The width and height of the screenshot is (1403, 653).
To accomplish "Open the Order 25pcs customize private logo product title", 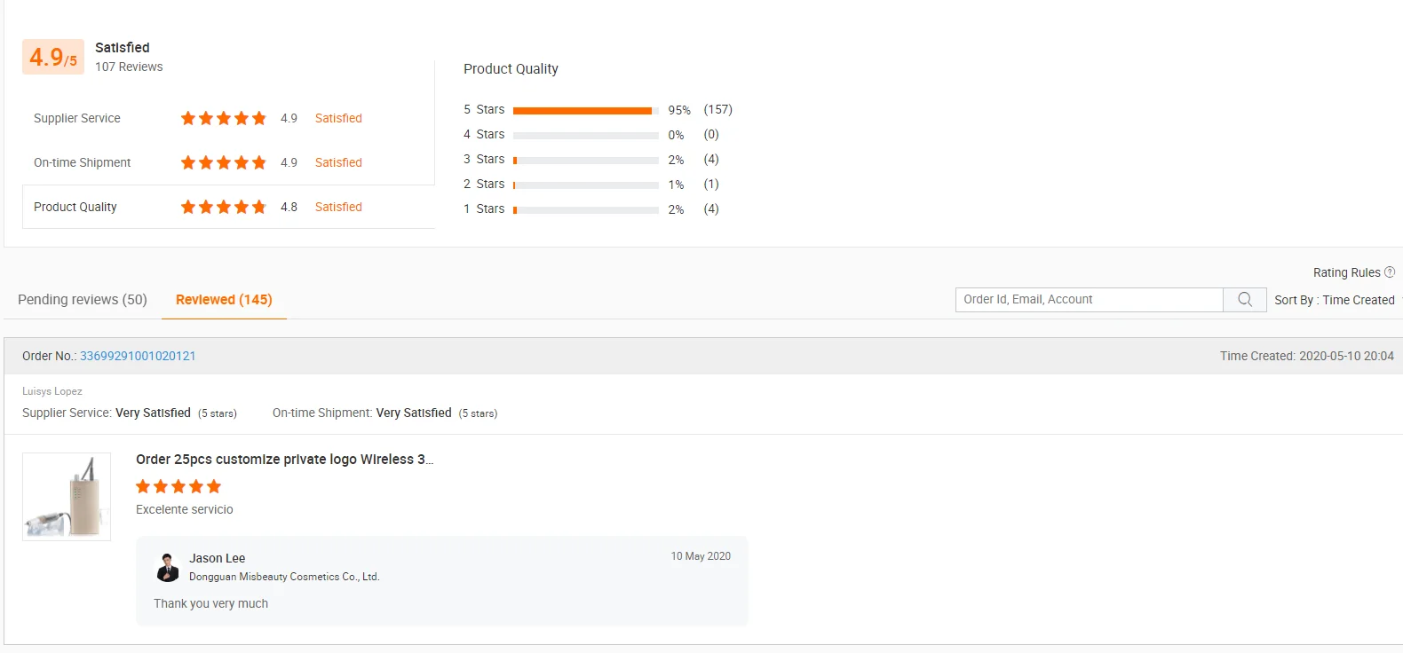I will coord(284,460).
